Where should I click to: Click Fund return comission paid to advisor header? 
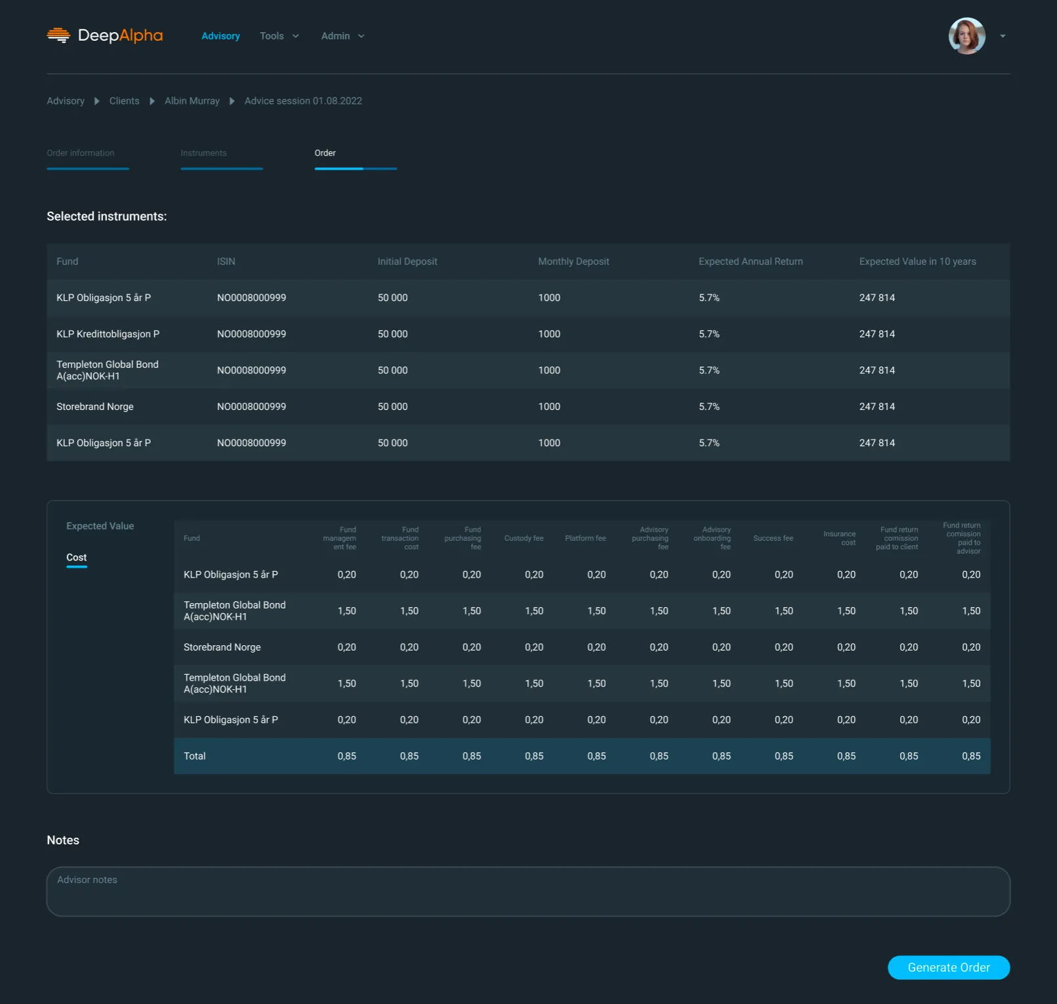coord(962,538)
